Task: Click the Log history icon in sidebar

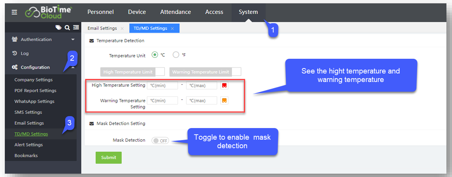Action: point(14,53)
